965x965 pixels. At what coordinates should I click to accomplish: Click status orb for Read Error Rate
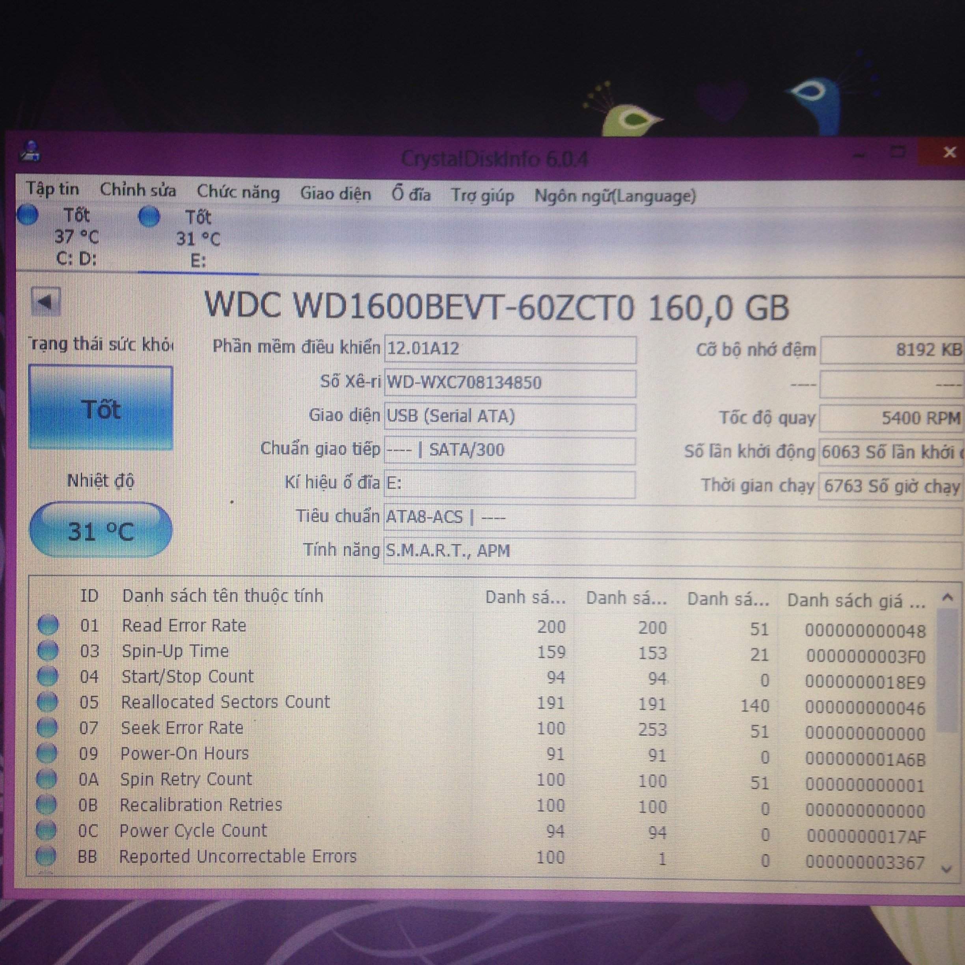pos(48,624)
